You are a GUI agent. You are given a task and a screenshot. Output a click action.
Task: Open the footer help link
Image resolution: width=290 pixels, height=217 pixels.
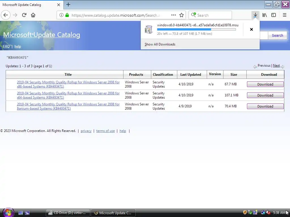click(x=123, y=131)
